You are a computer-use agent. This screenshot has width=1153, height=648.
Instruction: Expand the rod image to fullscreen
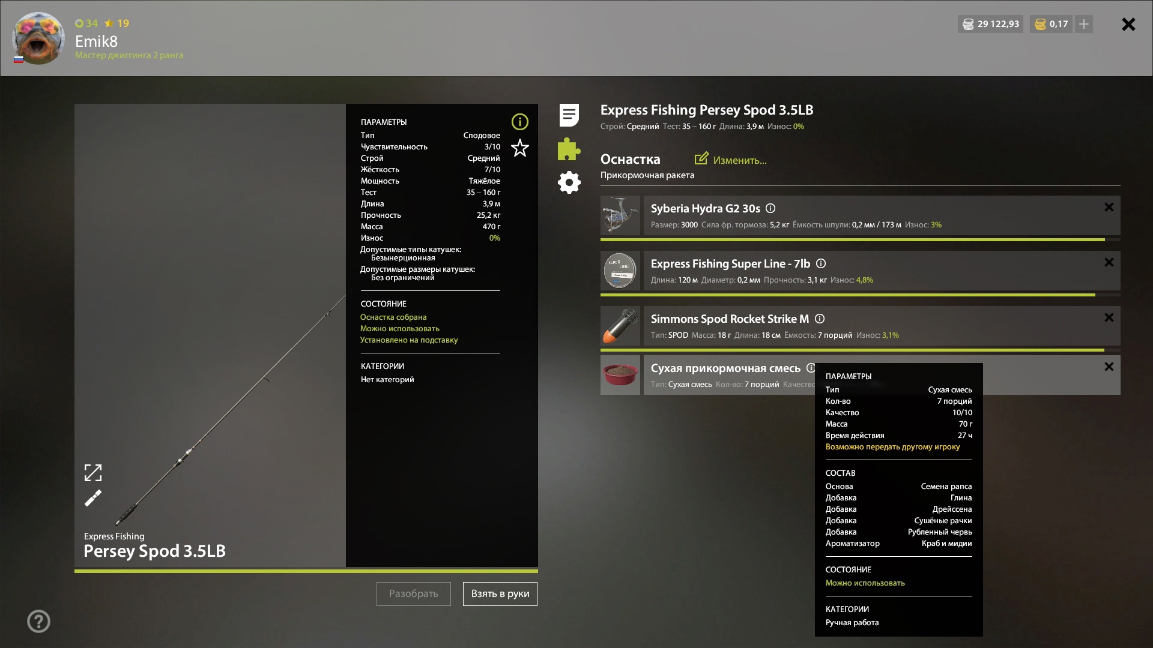[93, 473]
